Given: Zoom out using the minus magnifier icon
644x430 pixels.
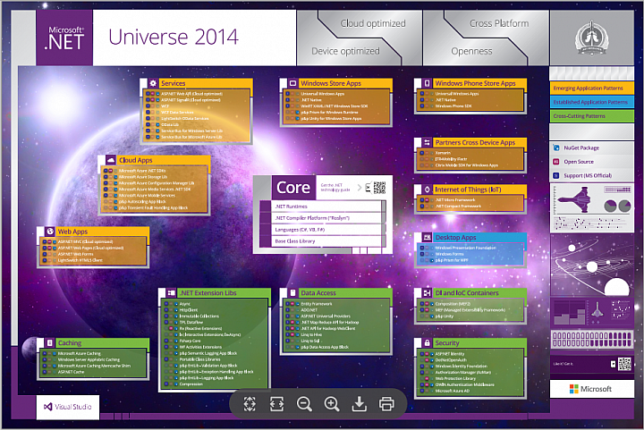Looking at the screenshot, I should coord(304,404).
